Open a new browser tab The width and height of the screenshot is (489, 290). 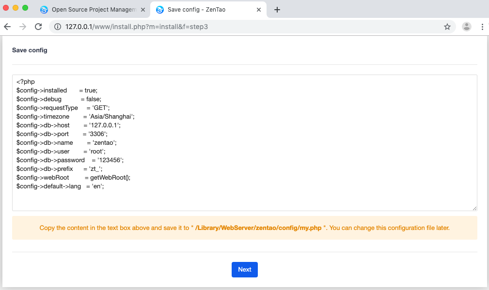click(x=277, y=10)
